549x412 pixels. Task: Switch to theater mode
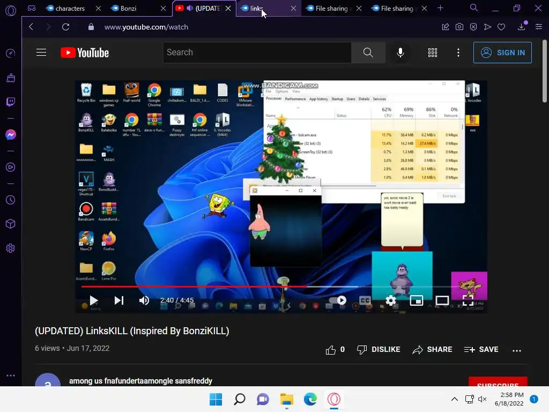point(442,300)
